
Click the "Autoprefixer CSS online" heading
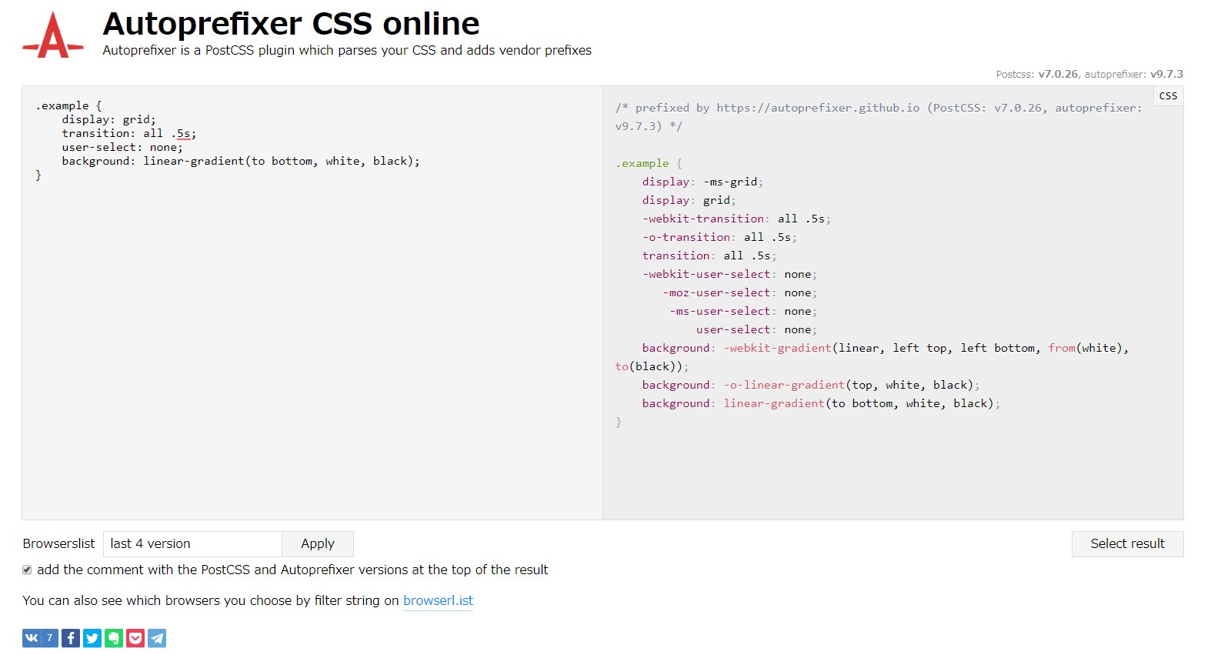(x=291, y=24)
